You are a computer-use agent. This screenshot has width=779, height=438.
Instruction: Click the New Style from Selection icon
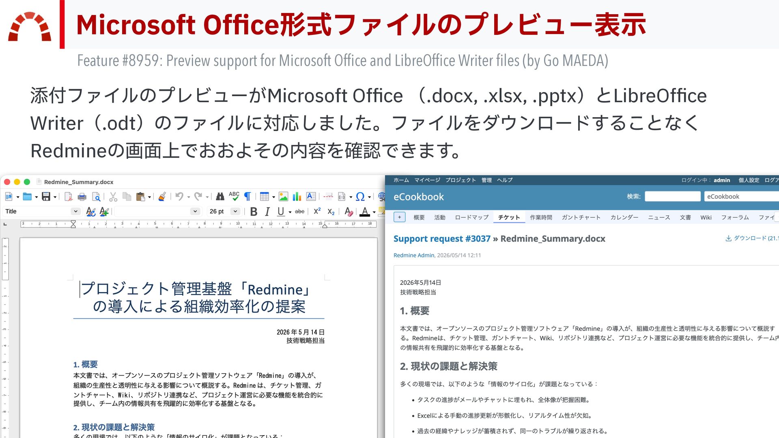click(104, 211)
